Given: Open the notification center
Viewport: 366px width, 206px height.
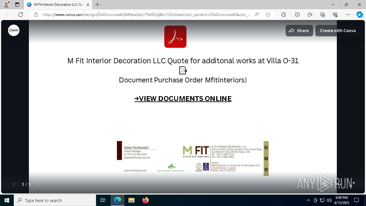Looking at the screenshot, I should [357, 200].
